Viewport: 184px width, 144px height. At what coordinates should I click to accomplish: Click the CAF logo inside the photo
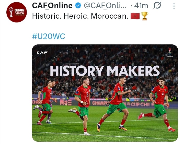tap(42, 52)
